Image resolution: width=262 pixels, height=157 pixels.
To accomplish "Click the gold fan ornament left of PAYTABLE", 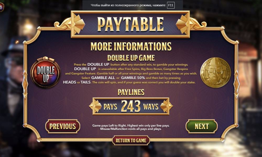I will [79, 24].
